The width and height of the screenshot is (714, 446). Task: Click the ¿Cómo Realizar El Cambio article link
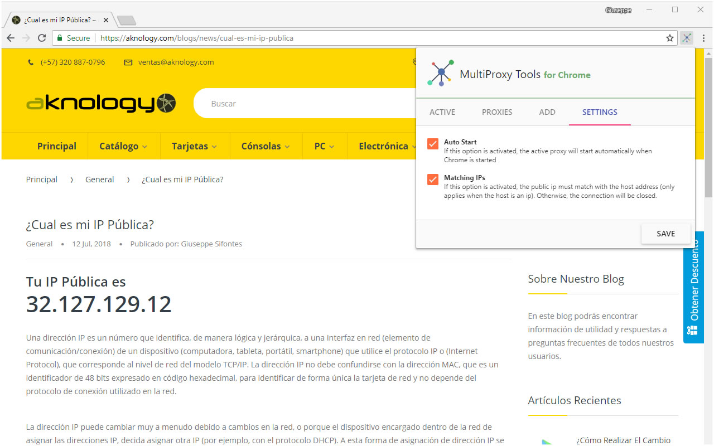(x=623, y=440)
